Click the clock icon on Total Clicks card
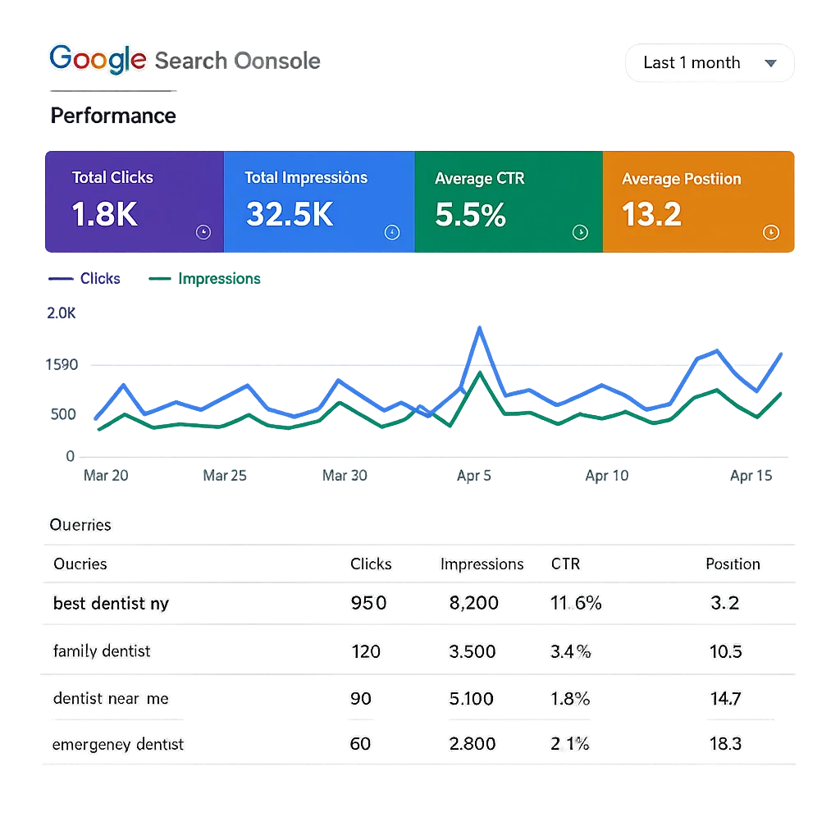 click(x=203, y=232)
